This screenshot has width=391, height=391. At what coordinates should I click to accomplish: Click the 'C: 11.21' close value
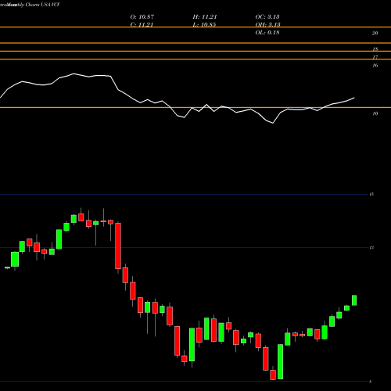pos(142,25)
